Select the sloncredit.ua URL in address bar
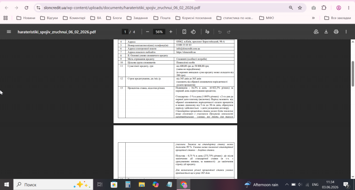 coord(122,8)
